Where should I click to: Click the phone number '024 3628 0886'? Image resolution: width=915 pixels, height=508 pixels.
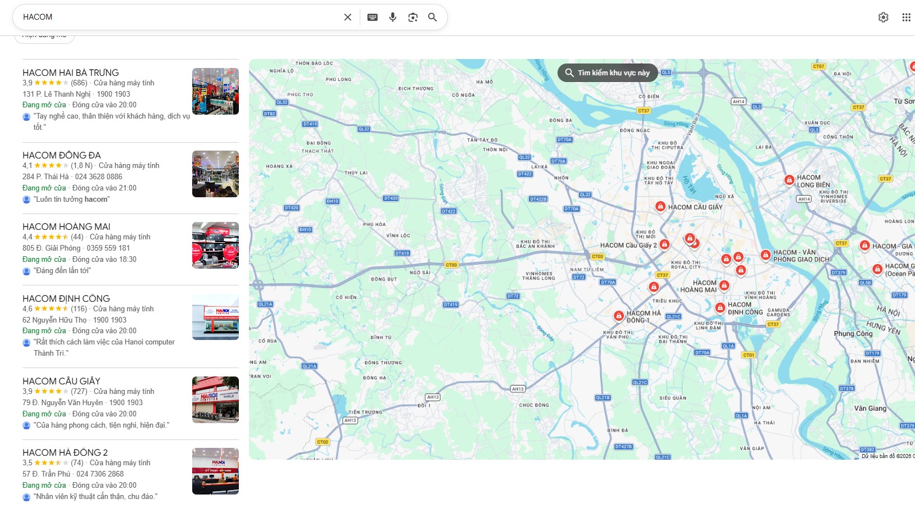98,176
